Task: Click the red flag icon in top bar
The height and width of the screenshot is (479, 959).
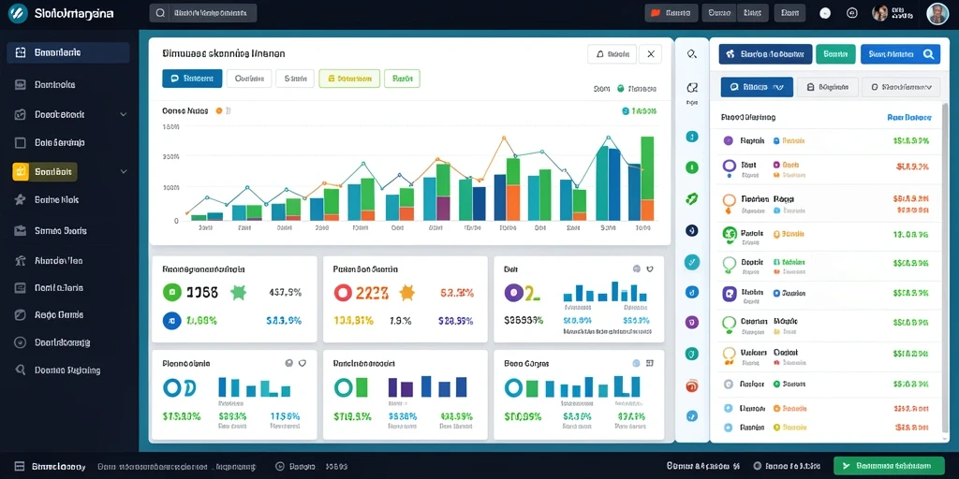Action: click(x=655, y=13)
